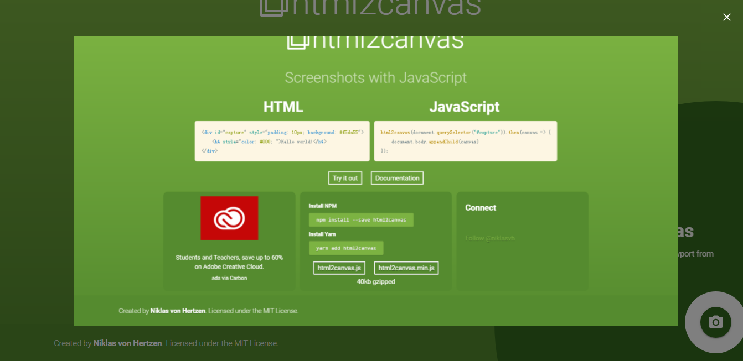Click the faded 'Follow @niklasvh' link

click(490, 238)
